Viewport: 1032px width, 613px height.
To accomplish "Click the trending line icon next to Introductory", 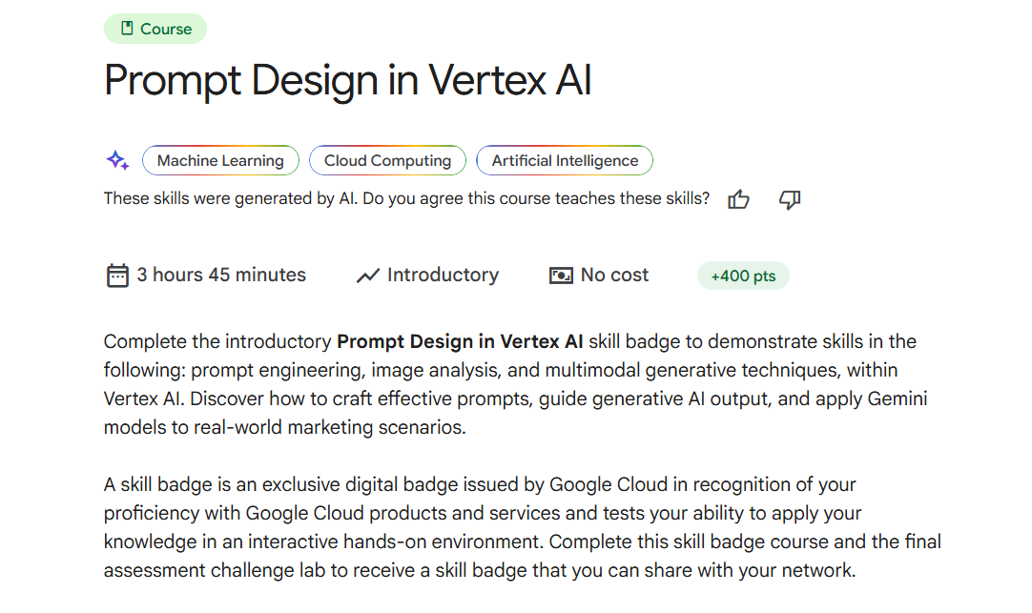I will tap(367, 275).
